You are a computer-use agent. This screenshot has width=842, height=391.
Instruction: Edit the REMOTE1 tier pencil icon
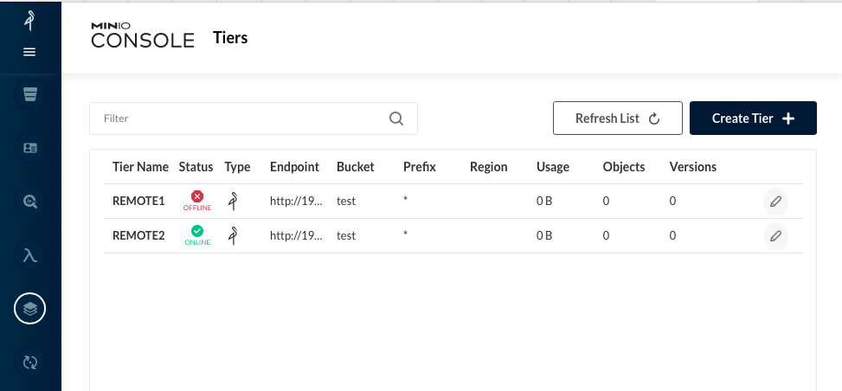tap(775, 202)
